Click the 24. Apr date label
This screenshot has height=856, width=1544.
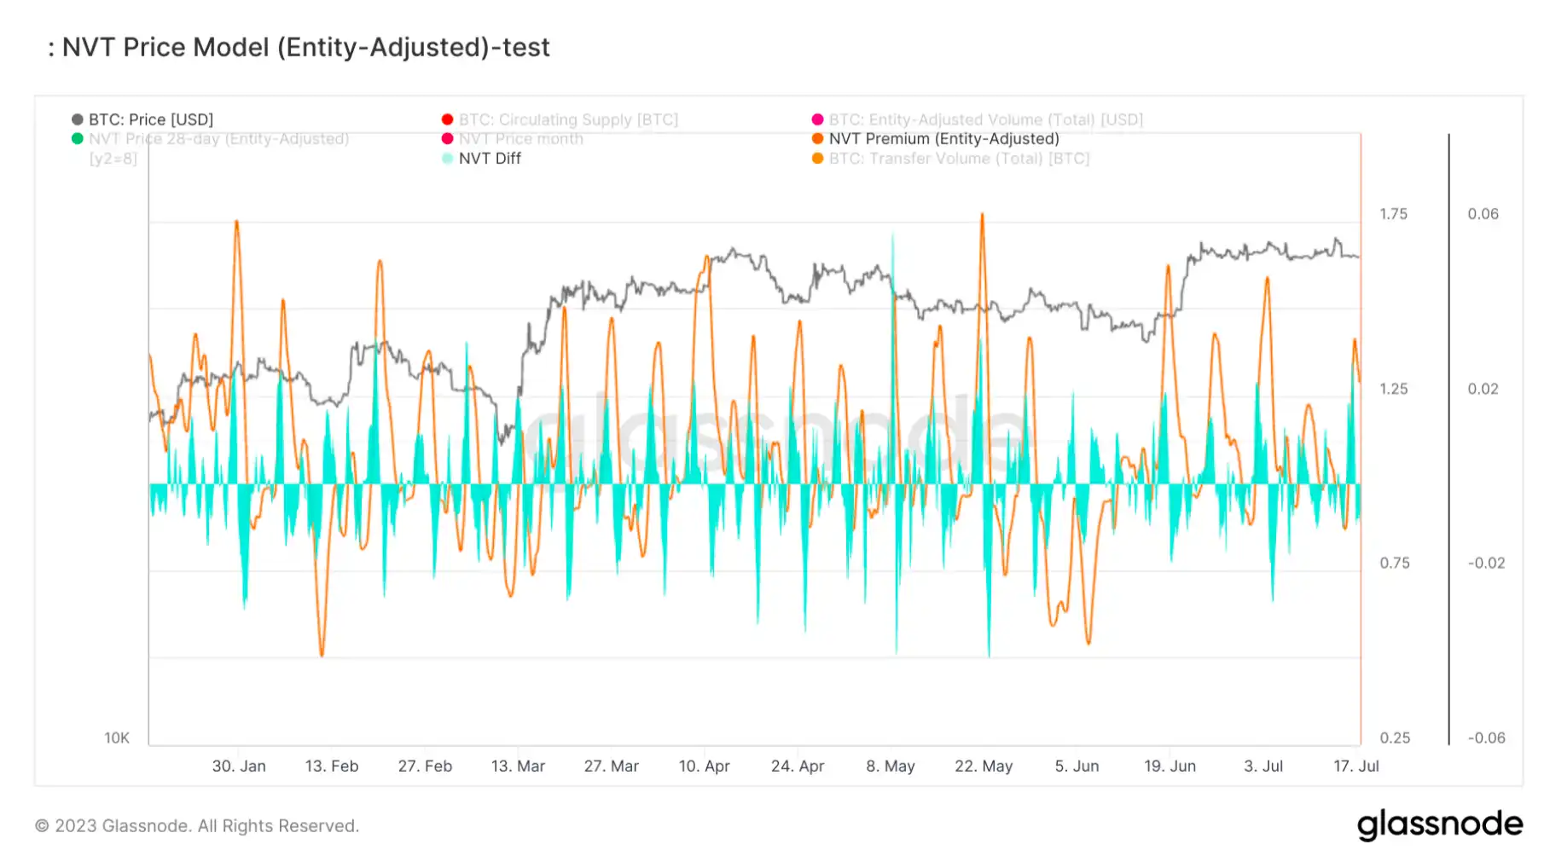798,766
